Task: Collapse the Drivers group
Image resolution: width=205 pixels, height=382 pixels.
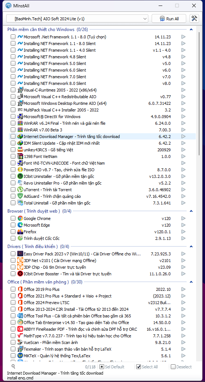Action: 191,247
